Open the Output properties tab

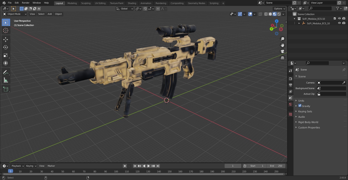(x=290, y=85)
